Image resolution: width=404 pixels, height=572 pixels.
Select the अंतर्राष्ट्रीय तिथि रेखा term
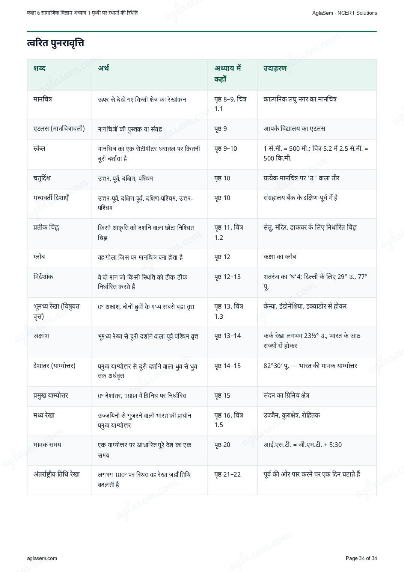pos(57,474)
